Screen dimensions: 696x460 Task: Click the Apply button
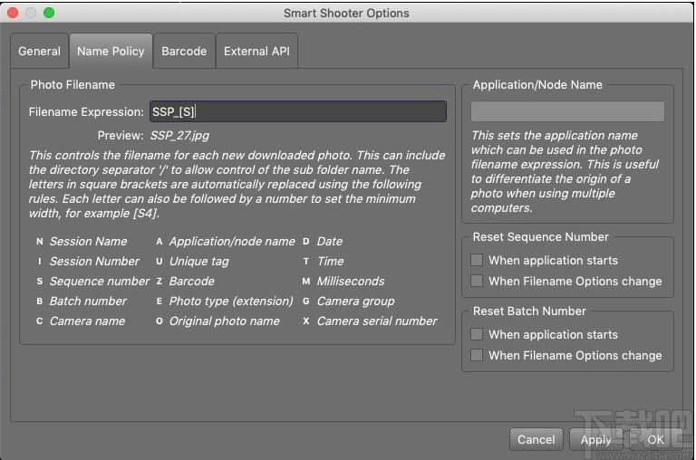click(x=595, y=439)
